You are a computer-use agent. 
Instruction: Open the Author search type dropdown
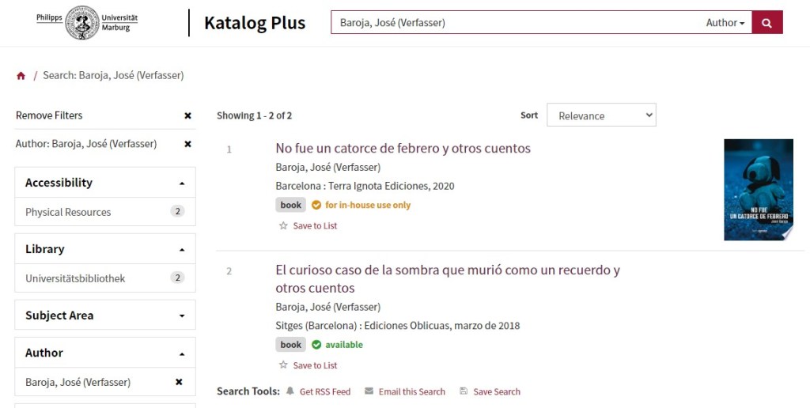pyautogui.click(x=725, y=23)
